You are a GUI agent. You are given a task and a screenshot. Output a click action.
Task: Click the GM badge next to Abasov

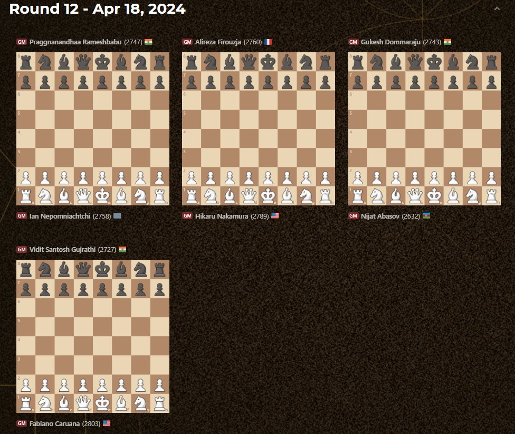click(353, 216)
